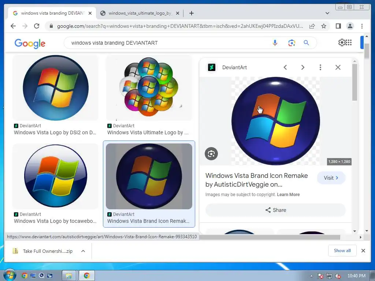Click the blue magnifier search icon
The image size is (375, 281).
307,43
